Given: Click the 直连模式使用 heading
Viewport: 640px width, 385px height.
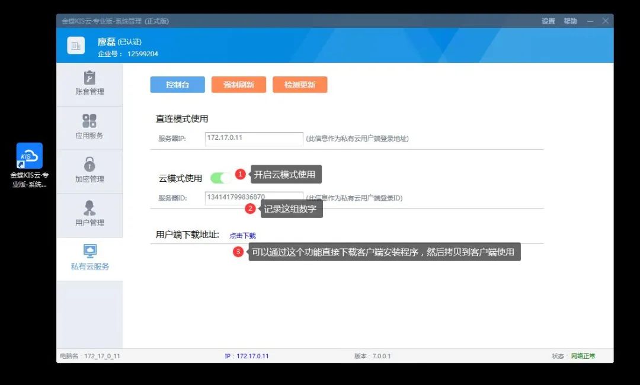Looking at the screenshot, I should (182, 118).
